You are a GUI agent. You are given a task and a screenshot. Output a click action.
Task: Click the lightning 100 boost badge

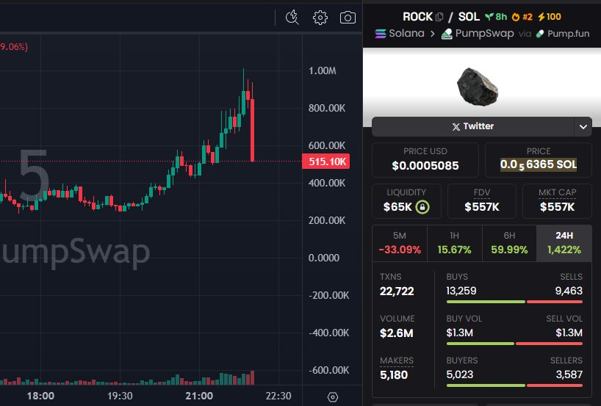[x=549, y=17]
